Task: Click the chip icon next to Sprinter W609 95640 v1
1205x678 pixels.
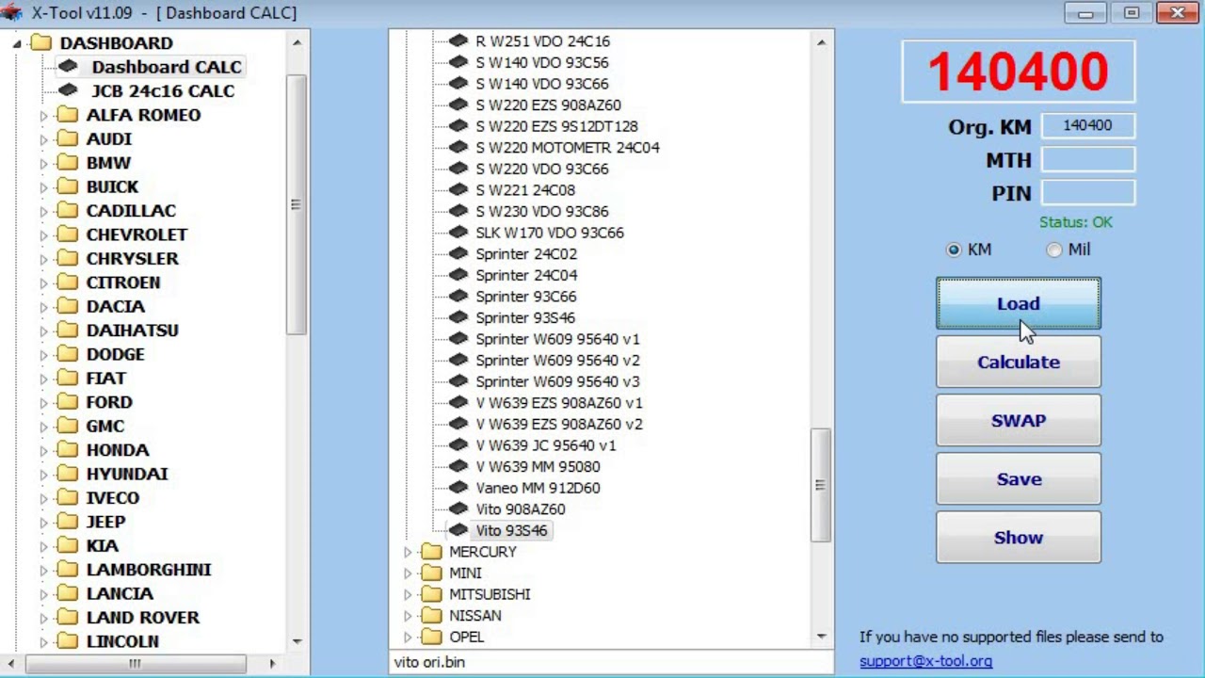Action: point(458,339)
